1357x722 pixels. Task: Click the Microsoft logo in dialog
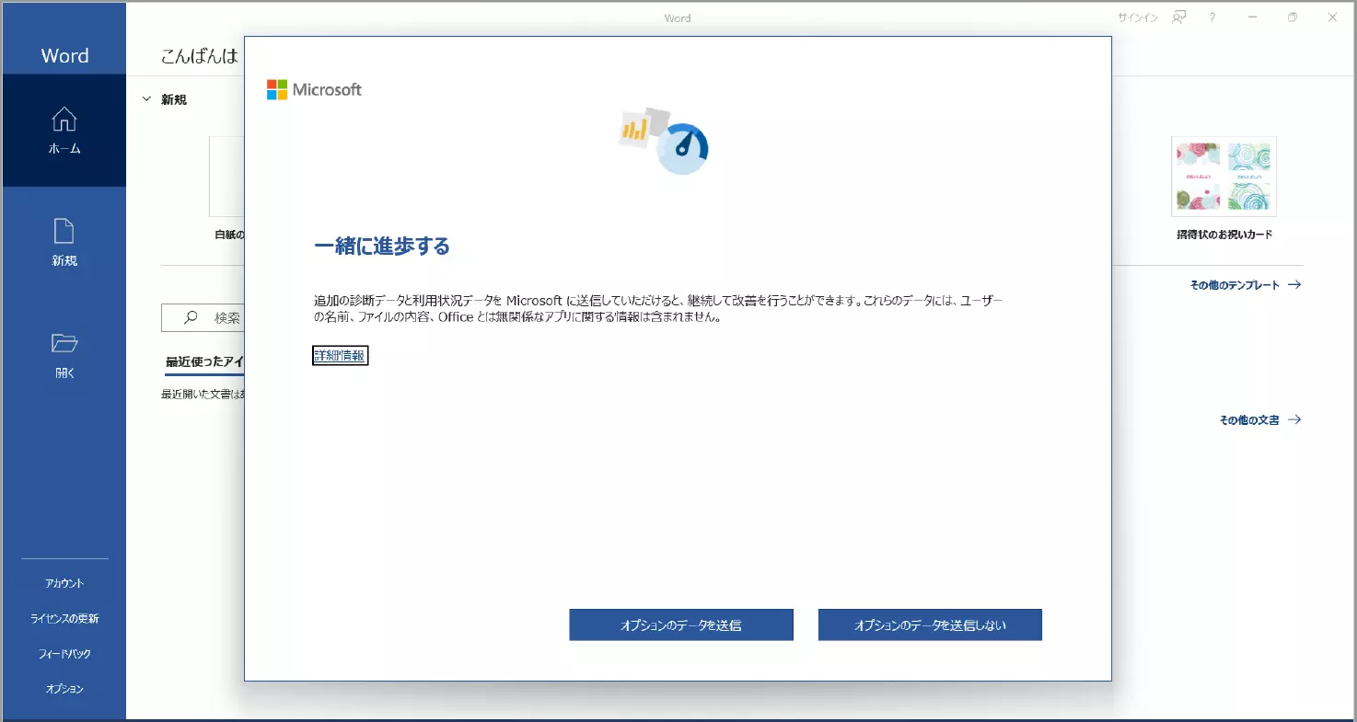tap(314, 89)
